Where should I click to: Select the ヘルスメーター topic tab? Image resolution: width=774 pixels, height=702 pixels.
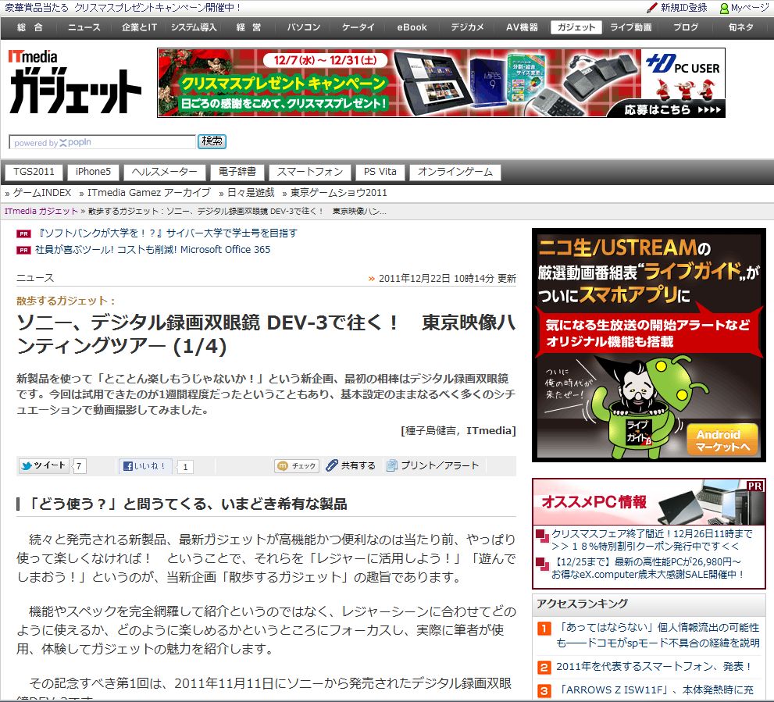coord(164,172)
